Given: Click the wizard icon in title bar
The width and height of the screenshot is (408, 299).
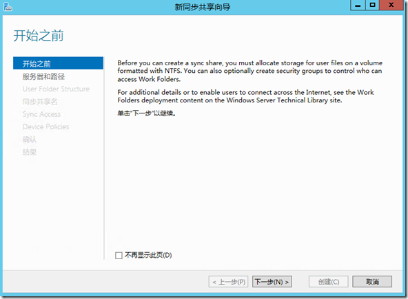Looking at the screenshot, I should pos(8,7).
